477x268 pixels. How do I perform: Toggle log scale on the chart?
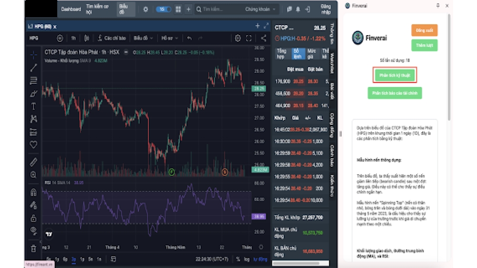(x=247, y=259)
